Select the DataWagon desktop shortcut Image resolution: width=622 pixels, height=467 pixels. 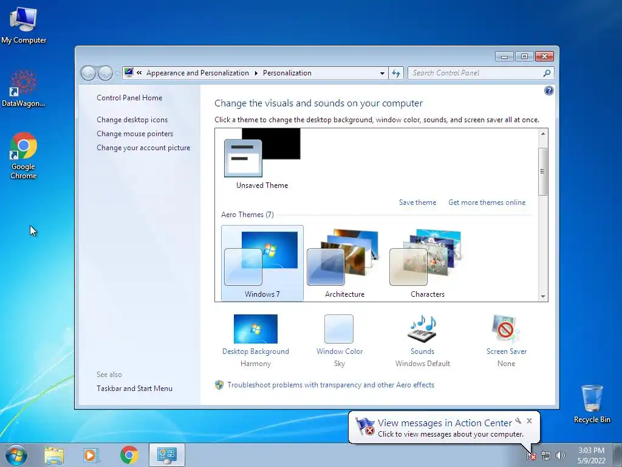pos(24,89)
